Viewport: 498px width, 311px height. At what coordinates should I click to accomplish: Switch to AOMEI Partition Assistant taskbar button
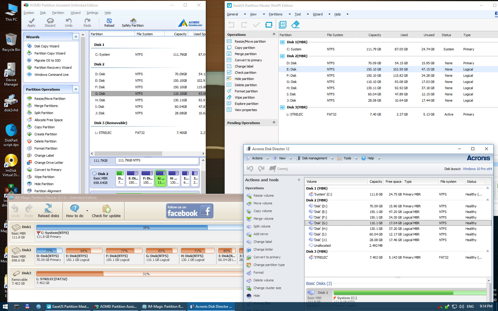click(x=116, y=307)
